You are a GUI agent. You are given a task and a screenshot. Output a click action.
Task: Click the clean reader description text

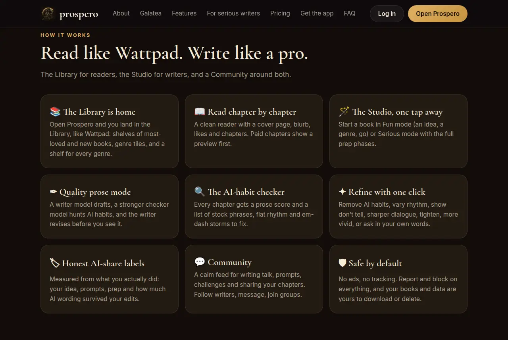(253, 134)
